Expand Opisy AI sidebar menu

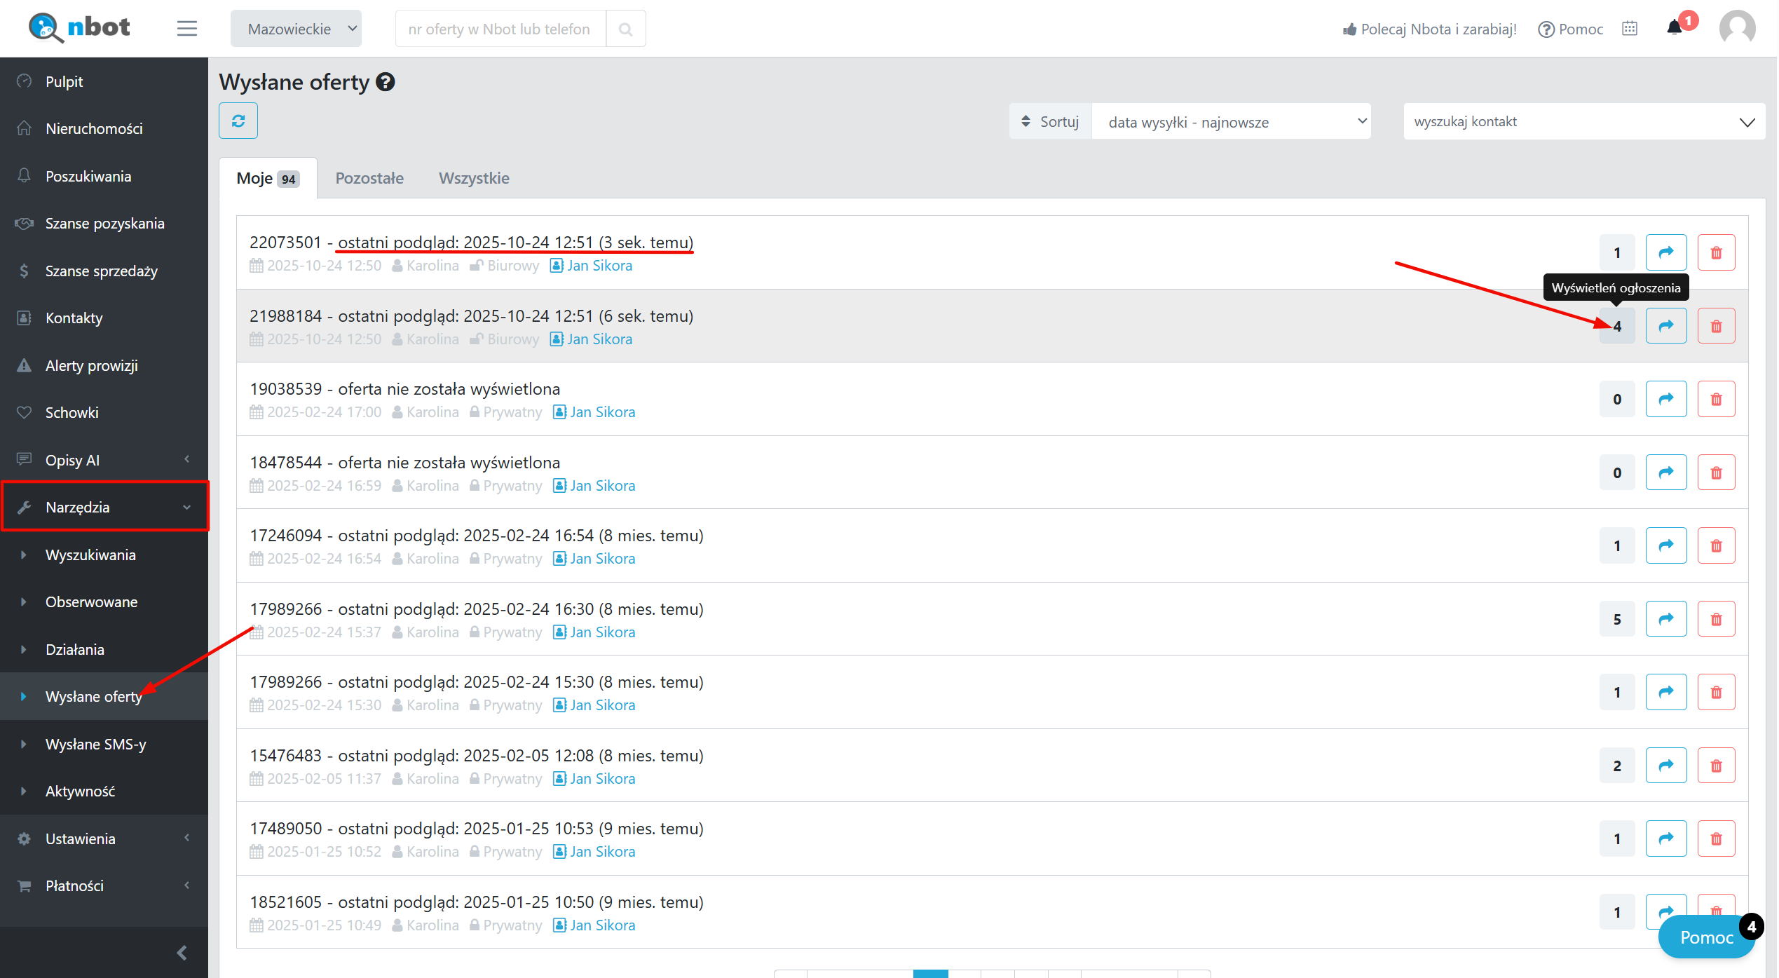click(104, 460)
